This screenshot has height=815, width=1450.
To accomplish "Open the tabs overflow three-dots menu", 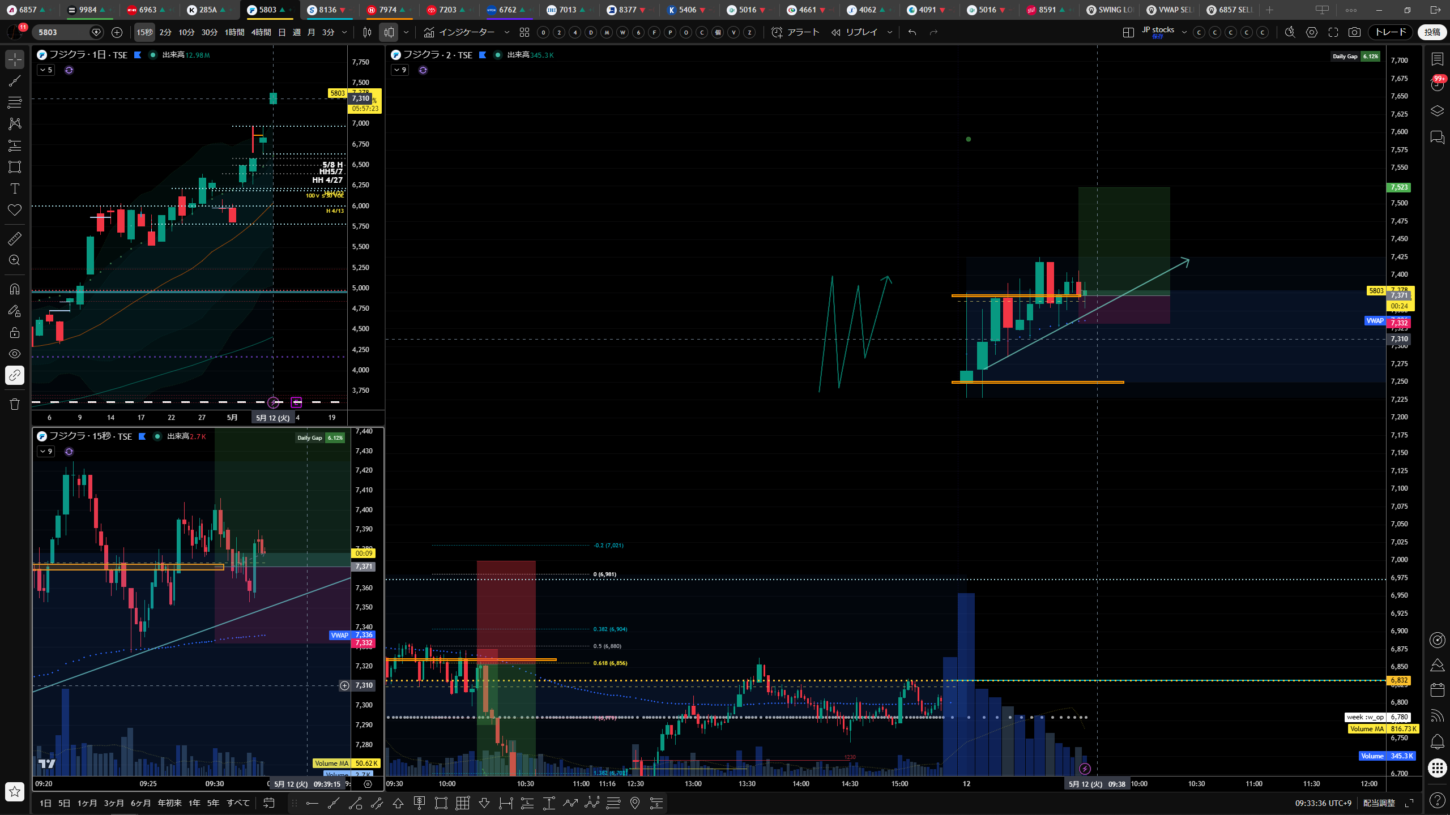I will [1351, 10].
